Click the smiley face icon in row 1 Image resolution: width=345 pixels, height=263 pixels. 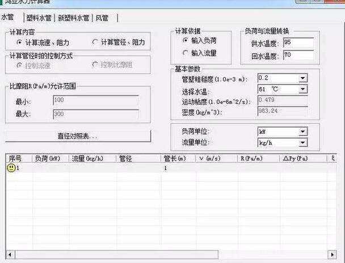[11, 168]
